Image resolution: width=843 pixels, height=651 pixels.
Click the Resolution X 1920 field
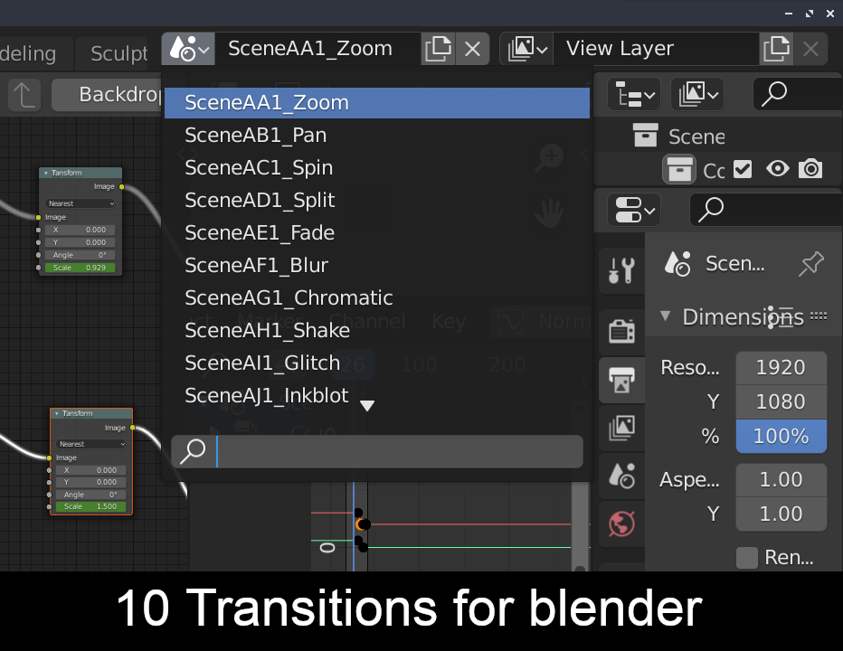coord(781,368)
